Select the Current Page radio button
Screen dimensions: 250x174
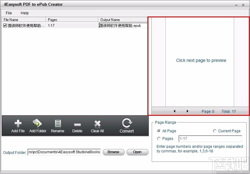215,131
